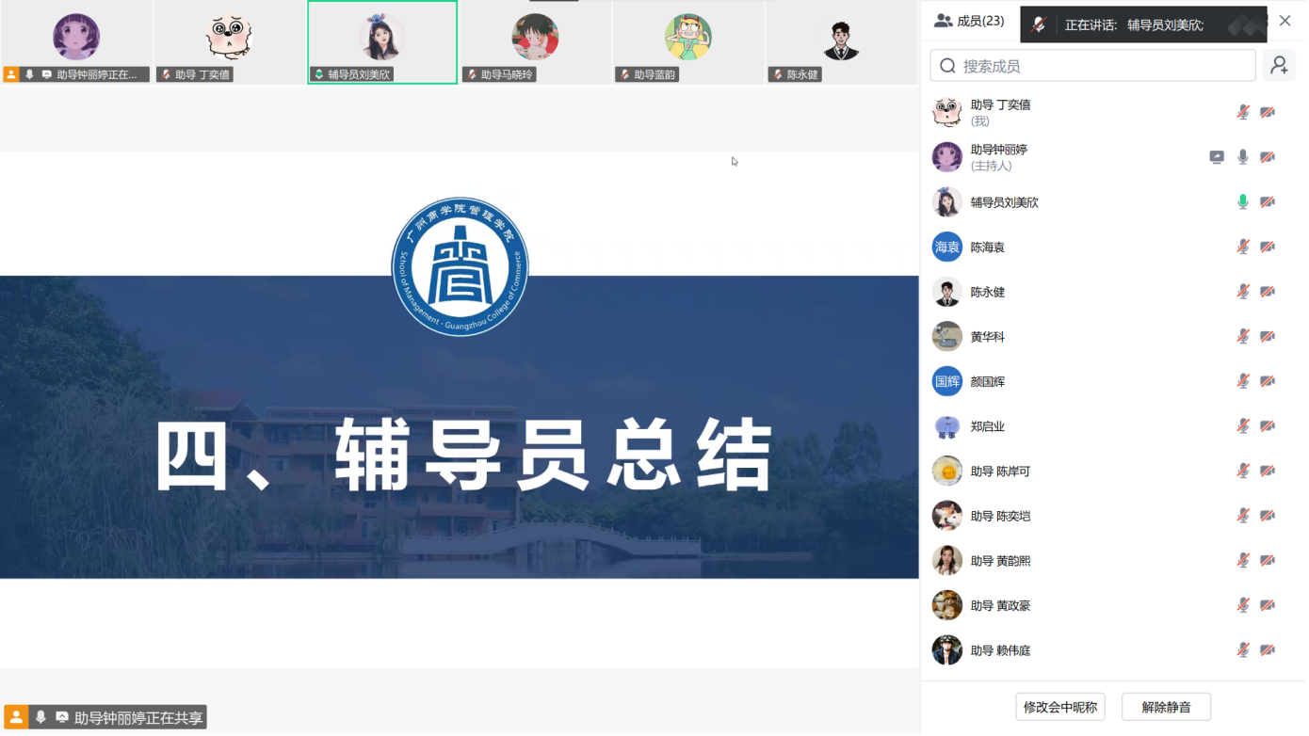Toggle the camera for 颜国辉
Image resolution: width=1309 pixels, height=736 pixels.
click(1267, 381)
